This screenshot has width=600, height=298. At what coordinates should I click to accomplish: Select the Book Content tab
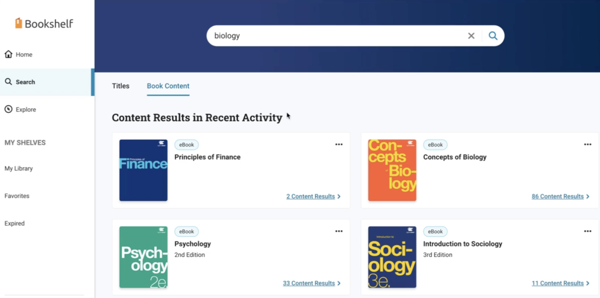[x=168, y=86]
